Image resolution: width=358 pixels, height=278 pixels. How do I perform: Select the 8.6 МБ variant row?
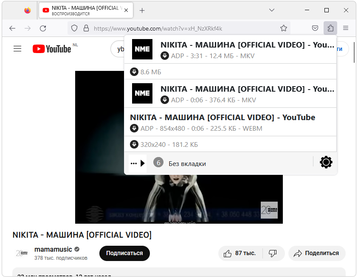[230, 72]
